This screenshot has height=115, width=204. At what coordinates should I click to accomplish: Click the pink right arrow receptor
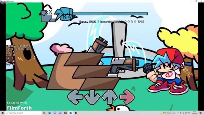click(127, 97)
